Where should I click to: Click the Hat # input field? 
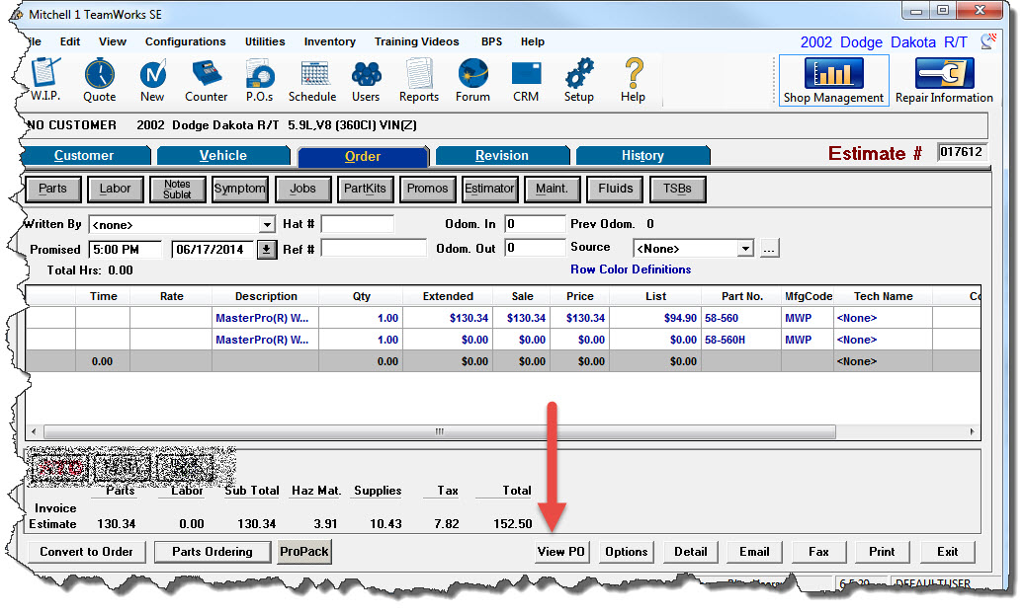click(x=358, y=225)
